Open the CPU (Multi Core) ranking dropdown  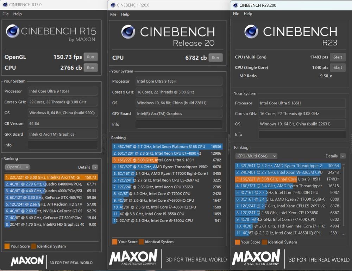pos(256,156)
